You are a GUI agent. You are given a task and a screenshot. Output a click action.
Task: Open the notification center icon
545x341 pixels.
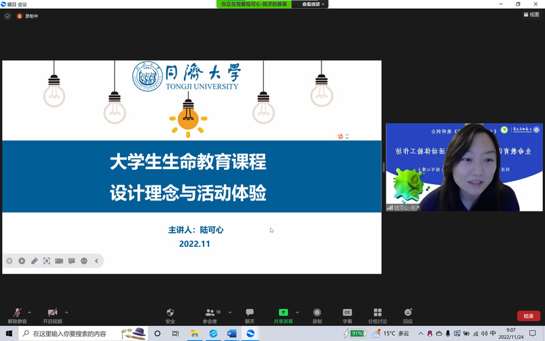tap(533, 333)
